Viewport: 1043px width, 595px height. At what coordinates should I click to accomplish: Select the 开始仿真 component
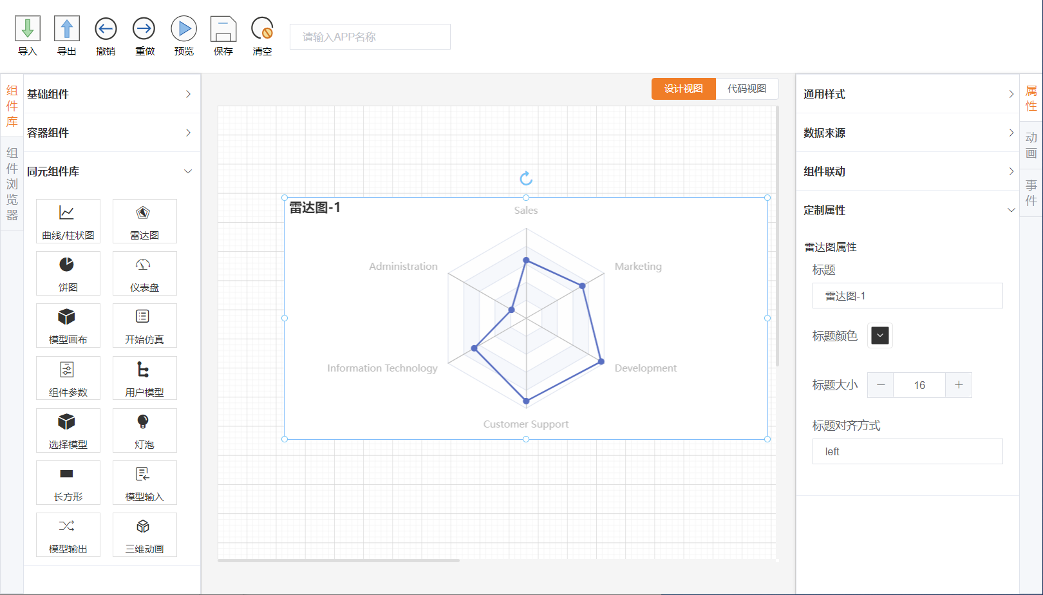pos(145,325)
